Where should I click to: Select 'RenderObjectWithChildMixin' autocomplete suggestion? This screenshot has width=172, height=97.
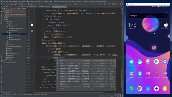[86, 81]
